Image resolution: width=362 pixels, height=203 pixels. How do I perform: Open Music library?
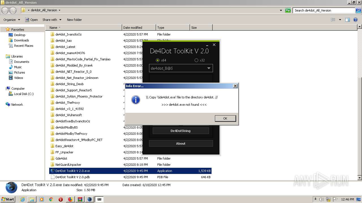coord(18,67)
